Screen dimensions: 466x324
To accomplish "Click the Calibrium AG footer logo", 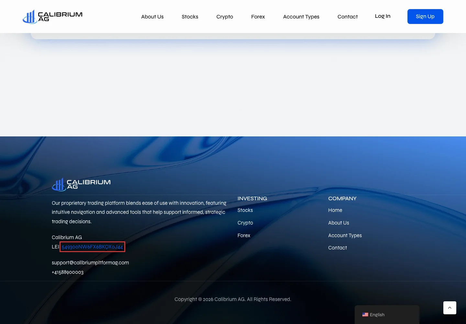I will pos(81,184).
